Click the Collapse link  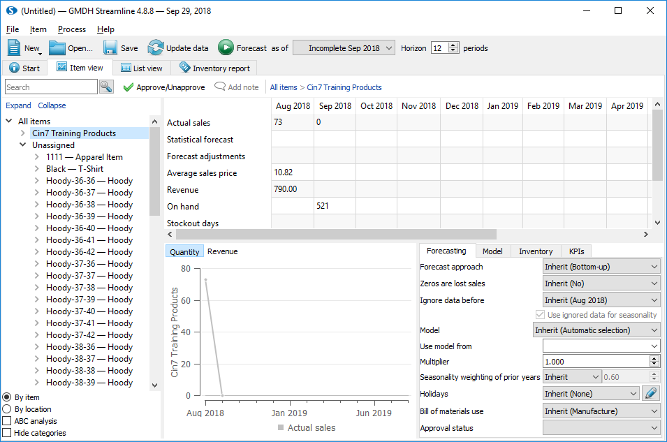[52, 105]
